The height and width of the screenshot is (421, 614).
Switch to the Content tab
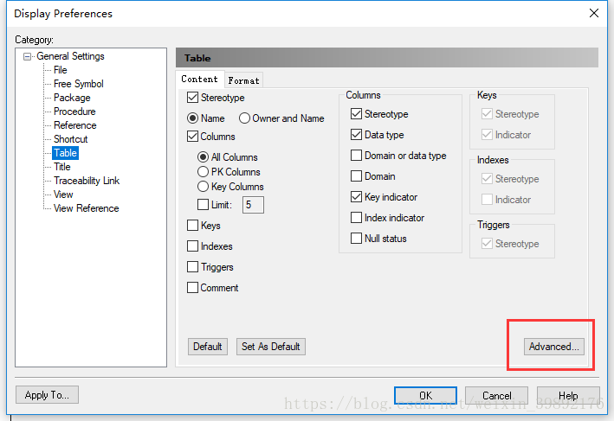click(x=200, y=80)
